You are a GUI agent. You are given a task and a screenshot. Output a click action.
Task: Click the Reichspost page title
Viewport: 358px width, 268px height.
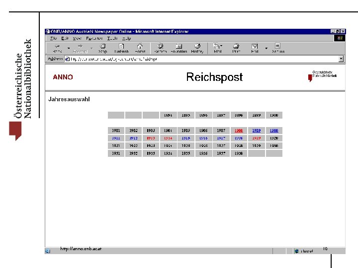pyautogui.click(x=214, y=77)
